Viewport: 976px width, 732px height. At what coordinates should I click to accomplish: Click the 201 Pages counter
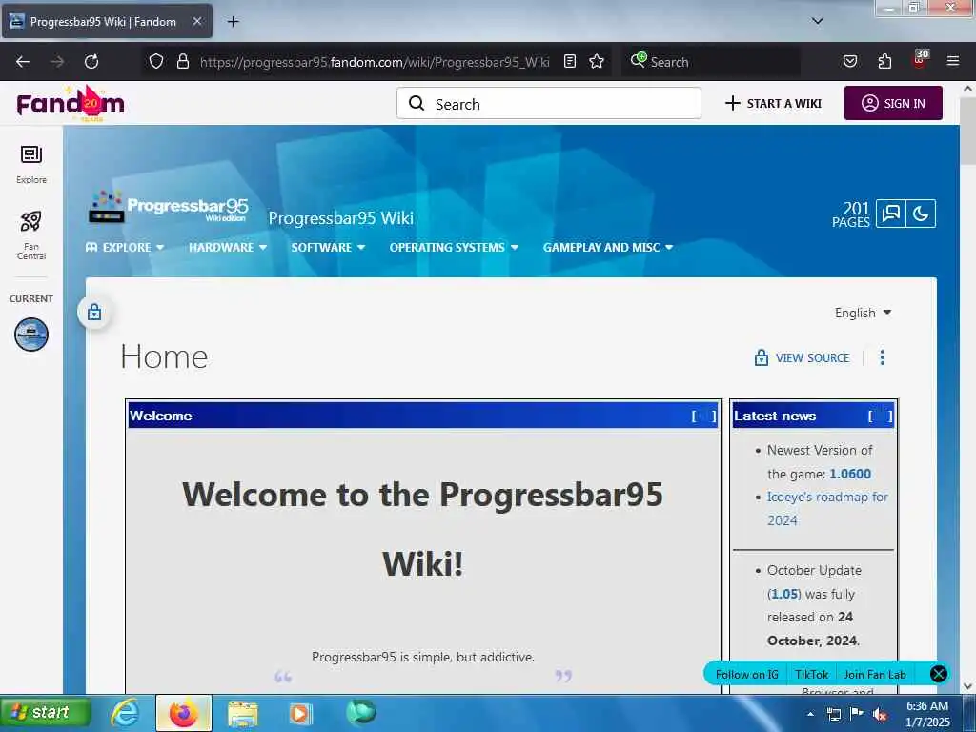coord(851,214)
